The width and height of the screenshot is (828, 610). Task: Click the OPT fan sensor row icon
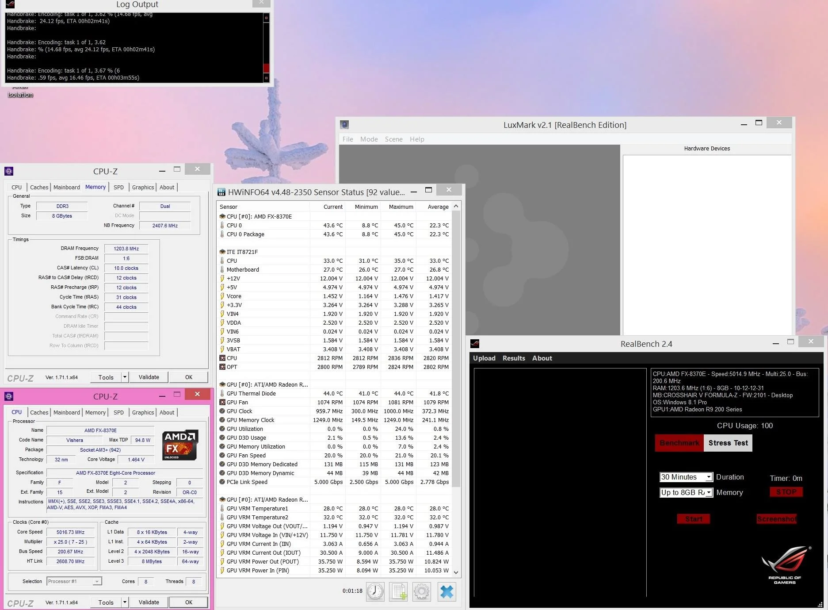pyautogui.click(x=222, y=367)
